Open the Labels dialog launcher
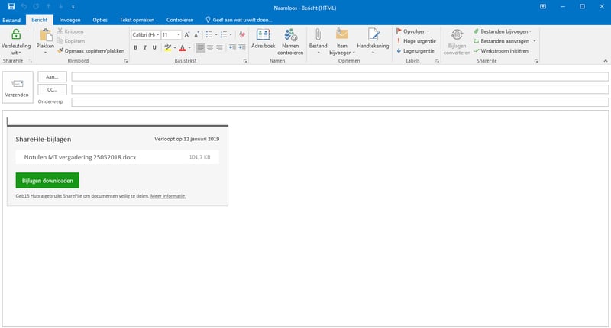This screenshot has height=328, width=611. pyautogui.click(x=437, y=61)
